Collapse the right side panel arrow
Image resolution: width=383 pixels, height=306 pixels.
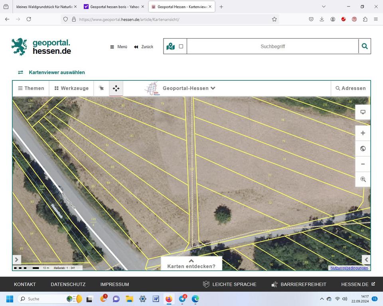(x=366, y=260)
